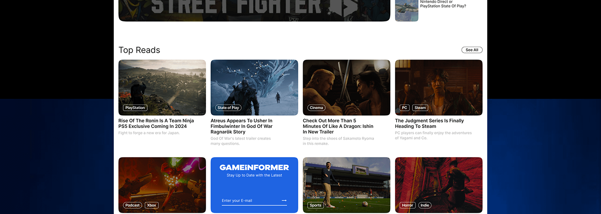The width and height of the screenshot is (601, 214).
Task: Open The Judgment Series Steam article headline
Action: click(x=429, y=124)
